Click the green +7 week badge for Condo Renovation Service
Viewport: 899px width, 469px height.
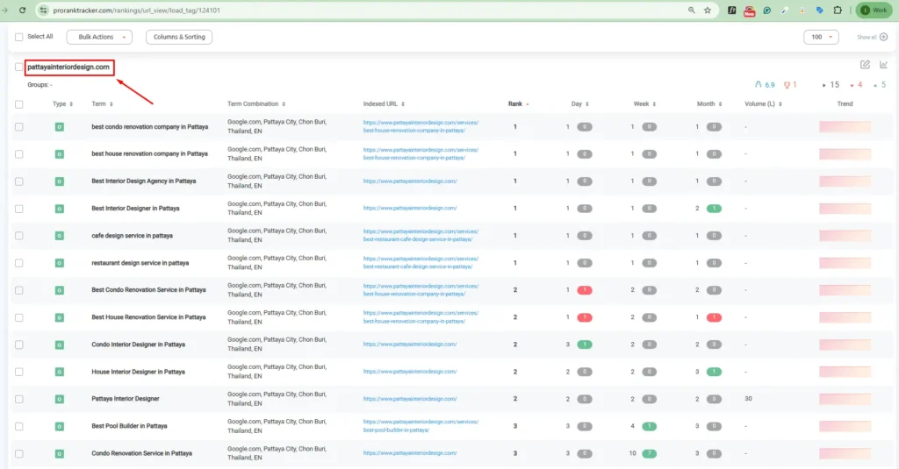(649, 453)
